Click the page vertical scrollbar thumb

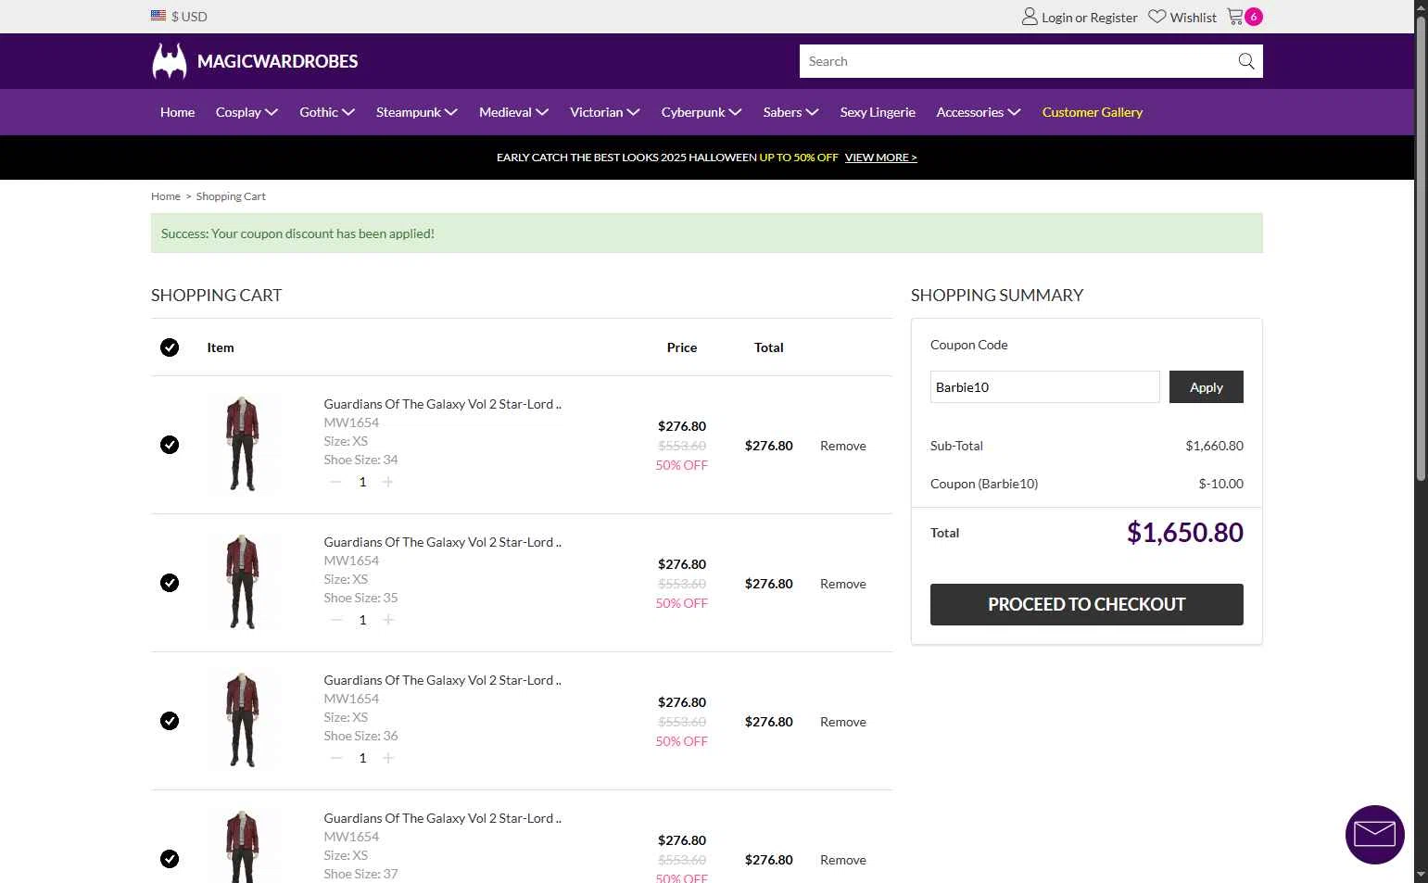[1421, 248]
